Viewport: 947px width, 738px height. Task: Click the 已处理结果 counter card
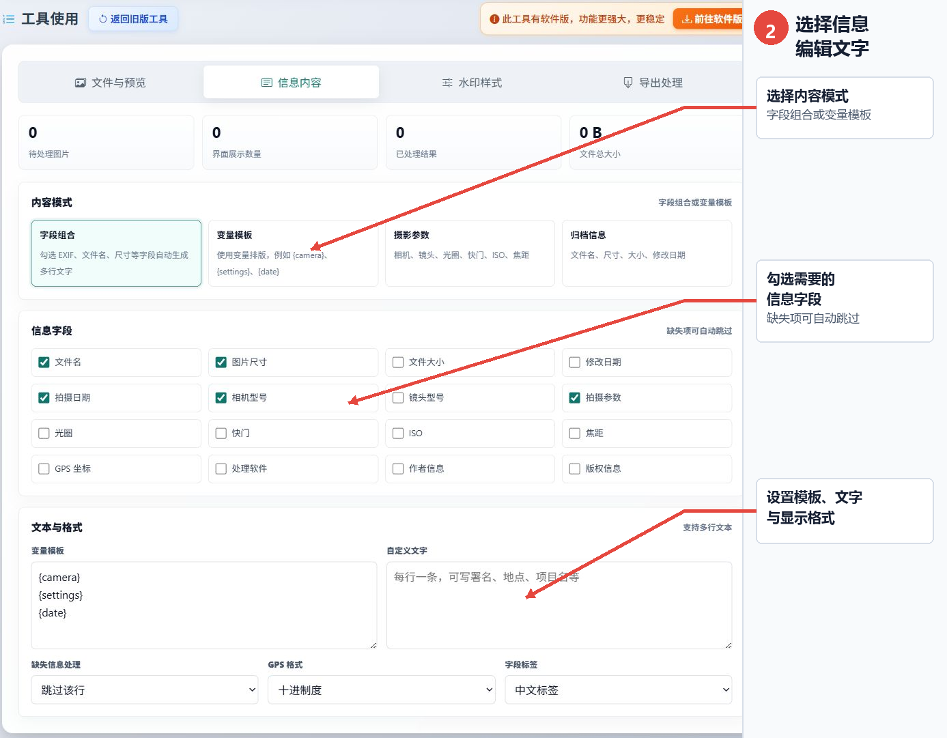point(474,143)
